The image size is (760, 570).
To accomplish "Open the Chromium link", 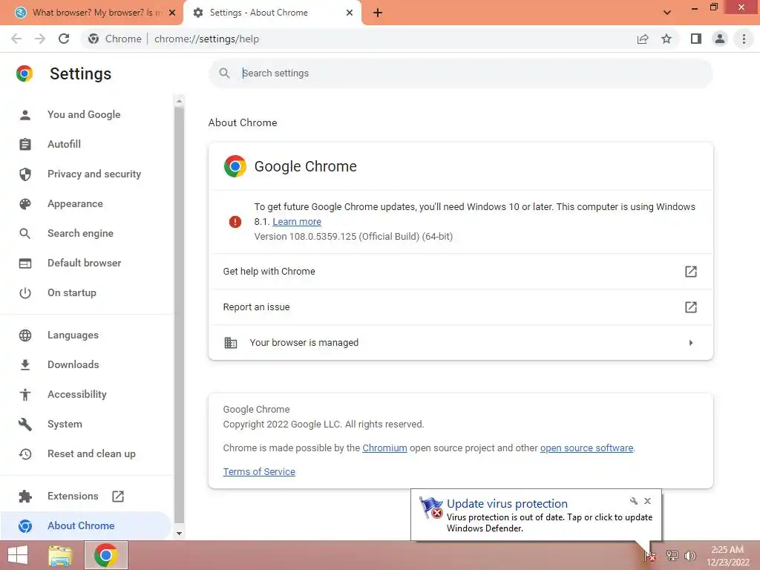I will pos(384,448).
